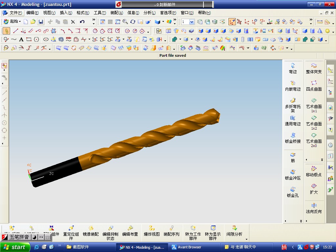Open the Roles resource bar tab

click(x=330, y=178)
